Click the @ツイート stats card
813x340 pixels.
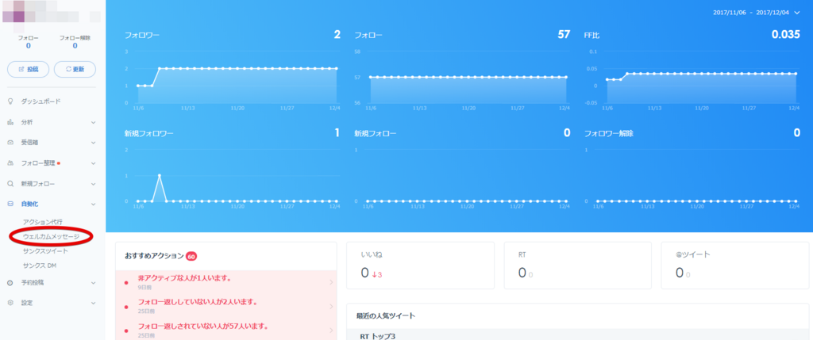tap(734, 265)
